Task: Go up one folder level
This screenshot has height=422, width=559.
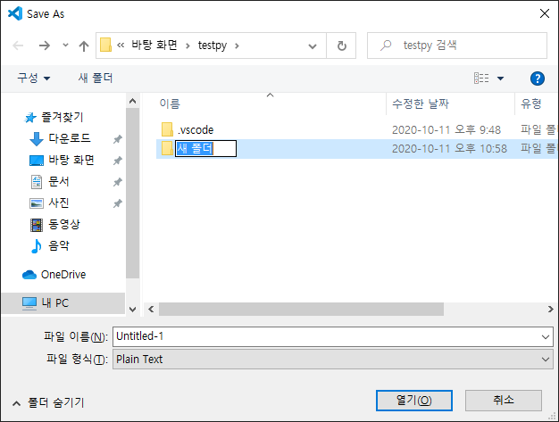Action: click(x=84, y=46)
